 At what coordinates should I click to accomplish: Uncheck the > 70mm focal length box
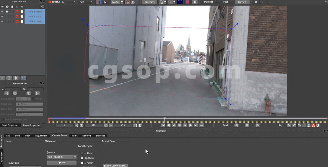pos(82,163)
